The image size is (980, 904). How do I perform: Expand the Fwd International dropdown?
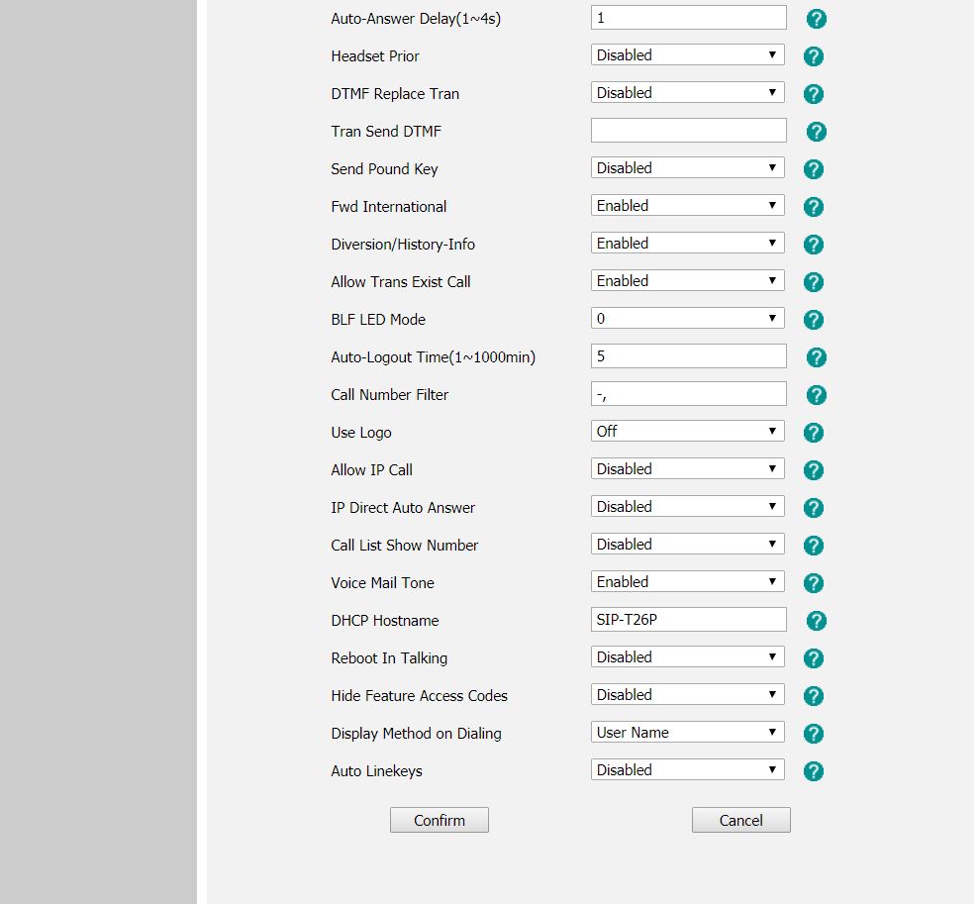tap(688, 205)
